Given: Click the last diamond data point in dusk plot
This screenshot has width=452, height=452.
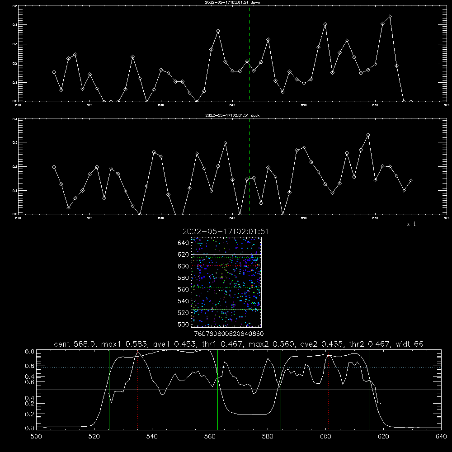Looking at the screenshot, I should pos(411,181).
